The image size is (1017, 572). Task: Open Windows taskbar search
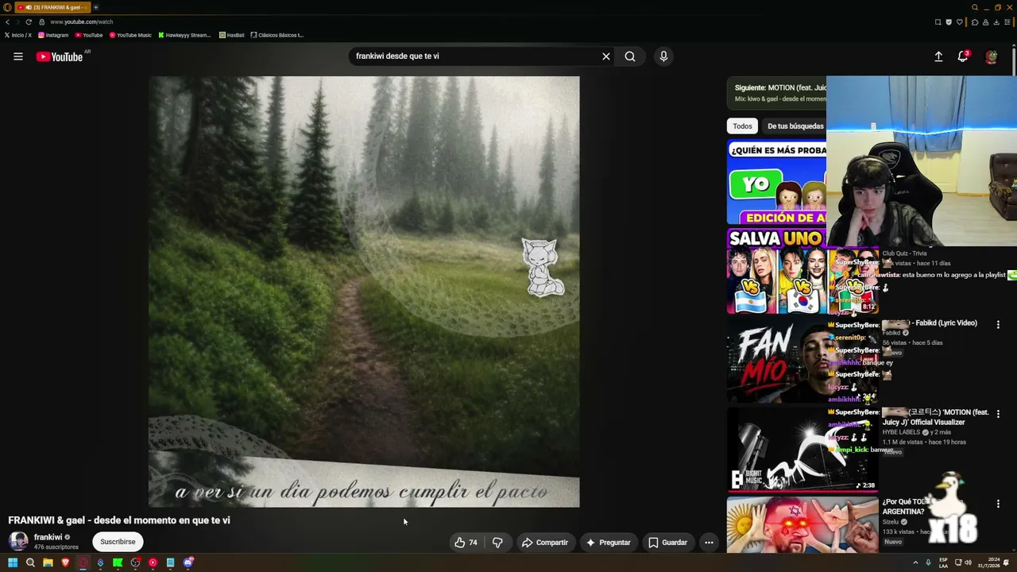(30, 562)
